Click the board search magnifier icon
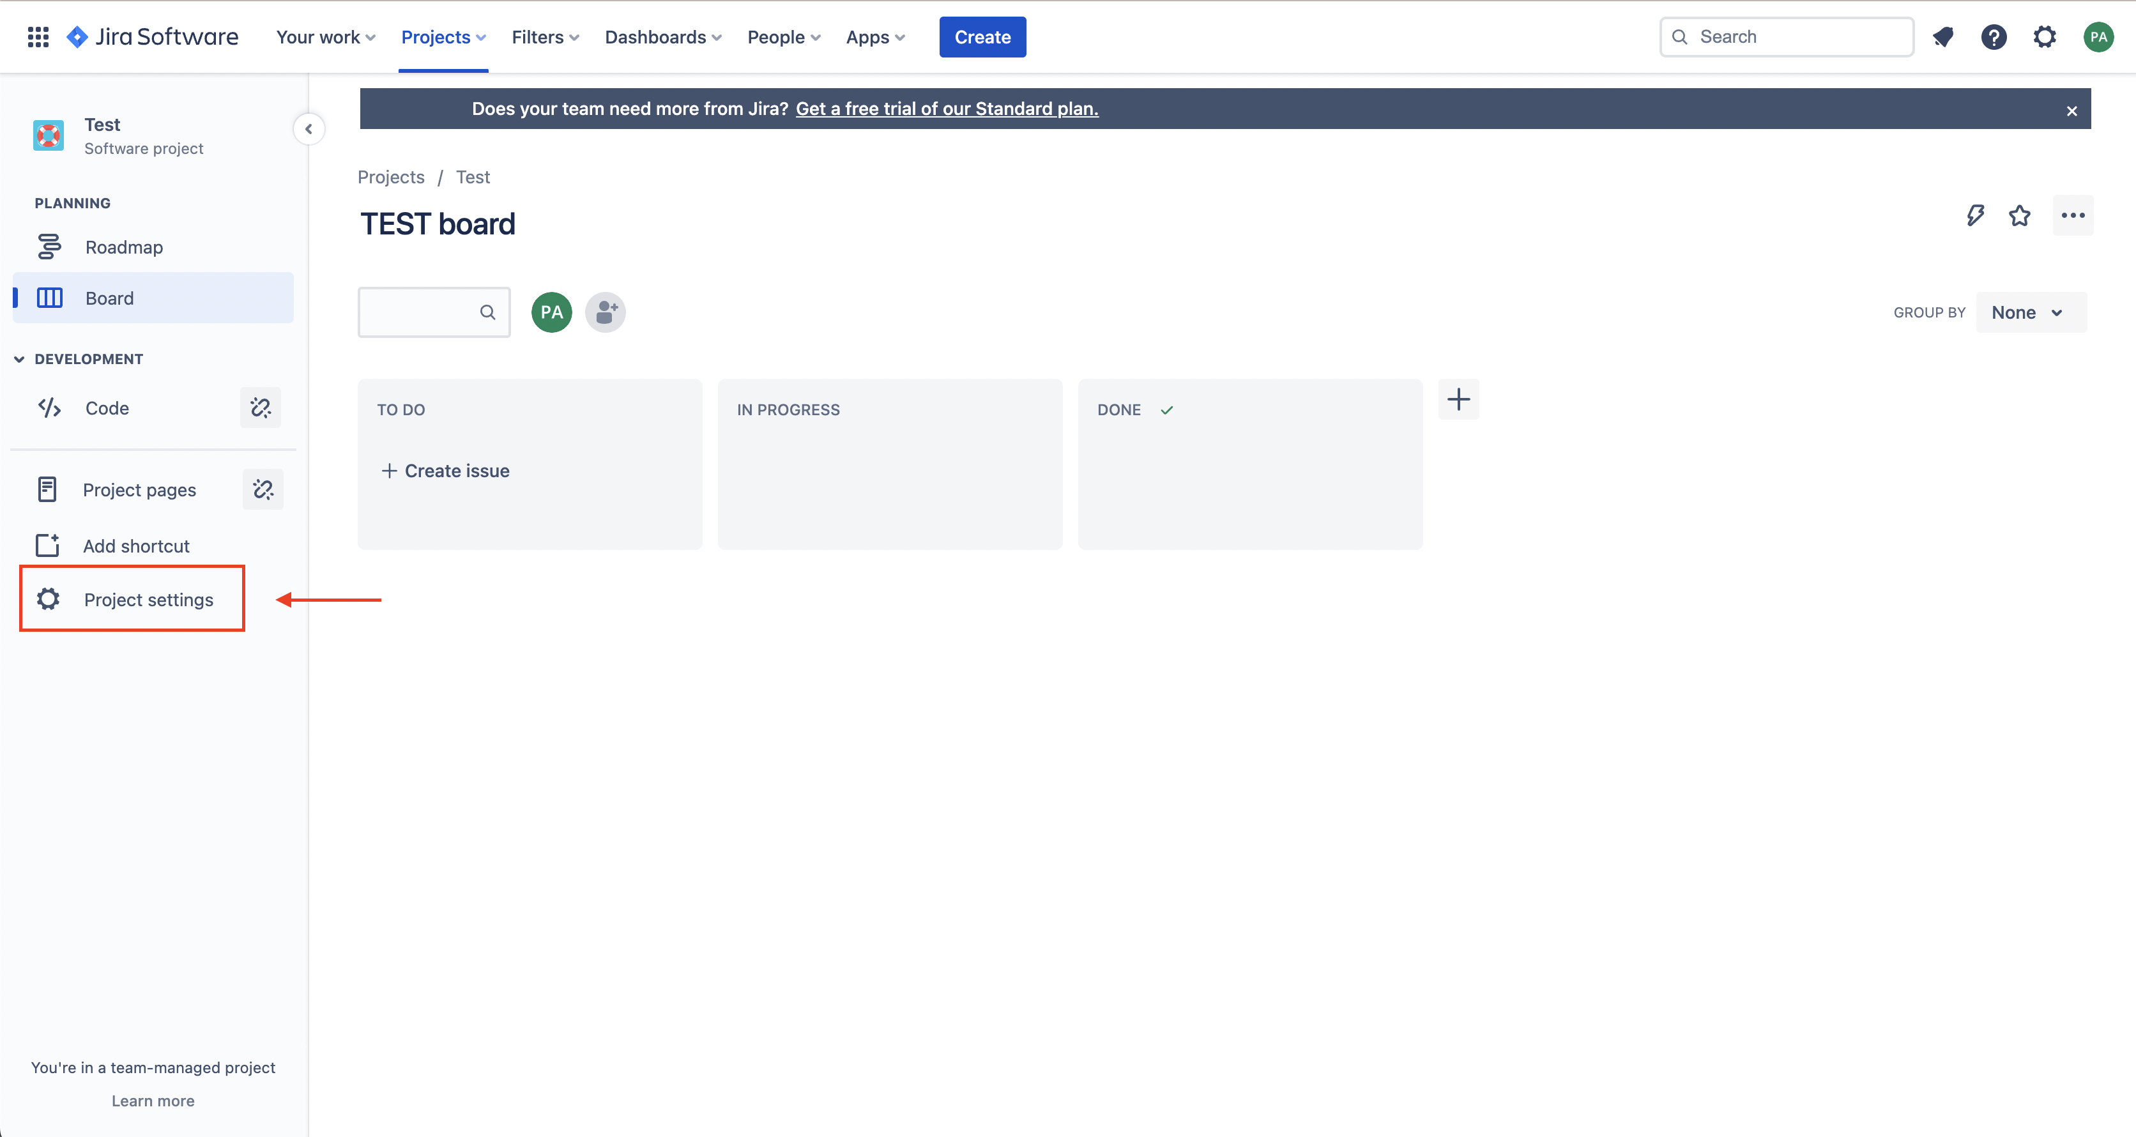 [x=487, y=312]
